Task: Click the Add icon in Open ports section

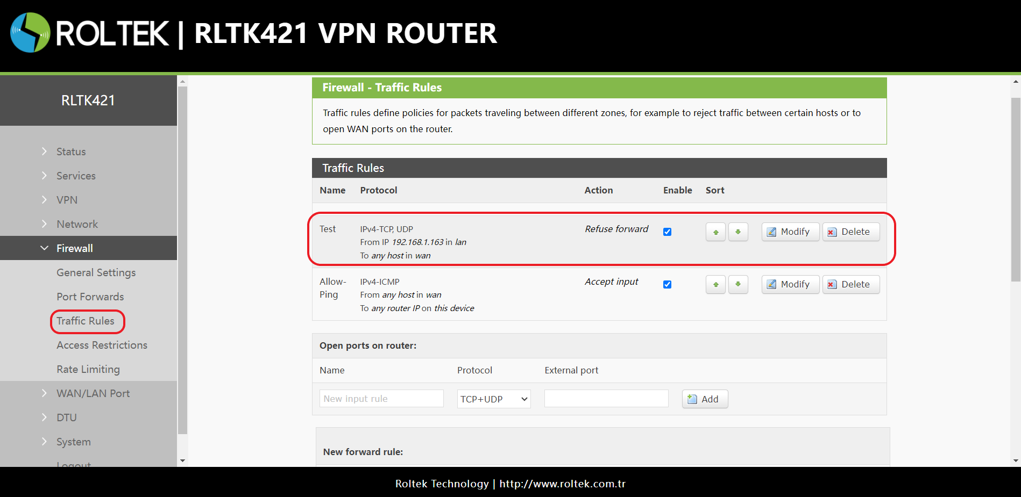Action: [692, 399]
